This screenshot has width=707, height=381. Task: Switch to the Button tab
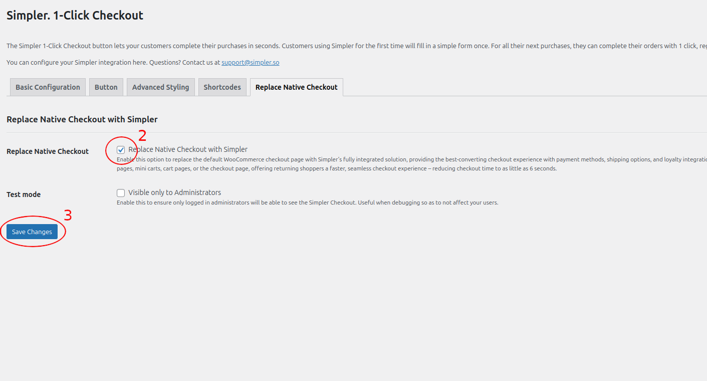[106, 87]
